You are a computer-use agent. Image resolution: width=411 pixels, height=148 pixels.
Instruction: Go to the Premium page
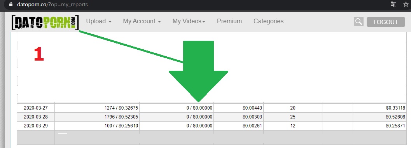[x=229, y=21]
